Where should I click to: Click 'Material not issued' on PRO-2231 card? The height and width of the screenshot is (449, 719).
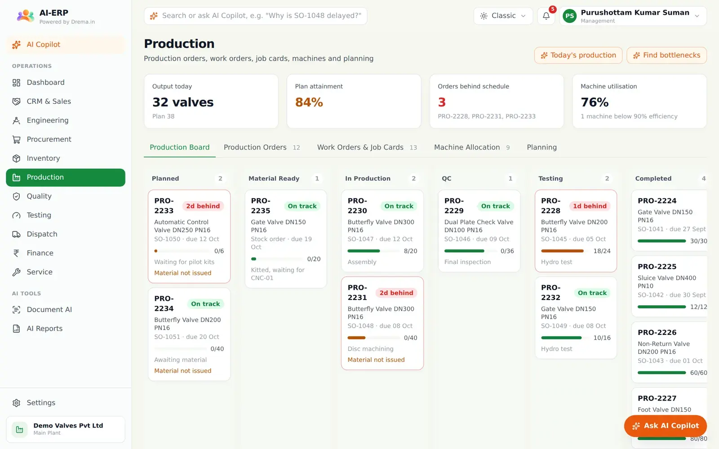(376, 360)
